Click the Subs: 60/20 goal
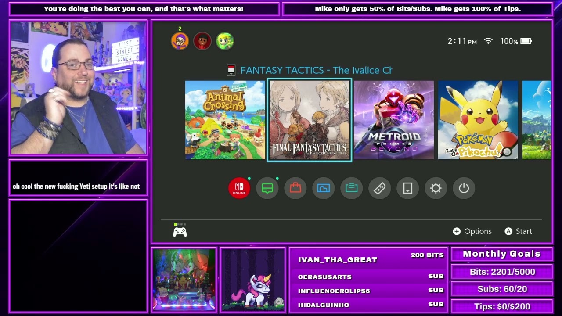Screen dimensions: 562x316 click(502, 289)
